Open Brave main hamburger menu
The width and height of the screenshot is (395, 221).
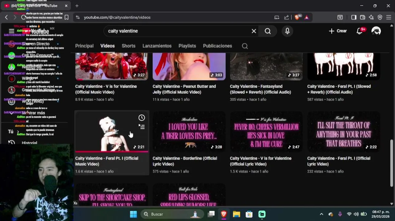(389, 17)
